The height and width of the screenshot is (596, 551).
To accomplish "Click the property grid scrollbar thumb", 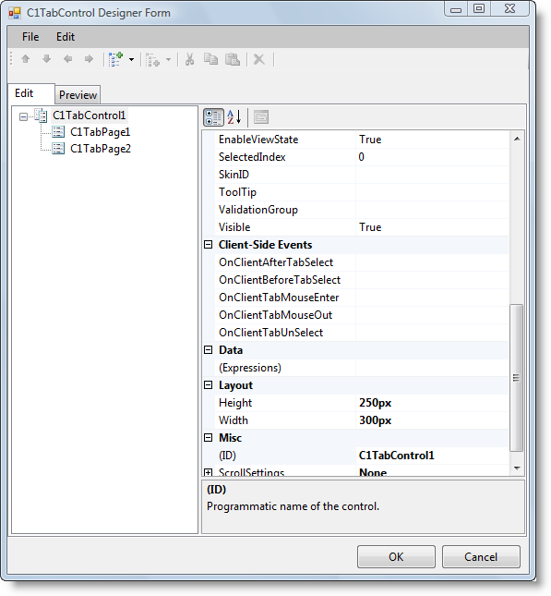I will point(517,377).
